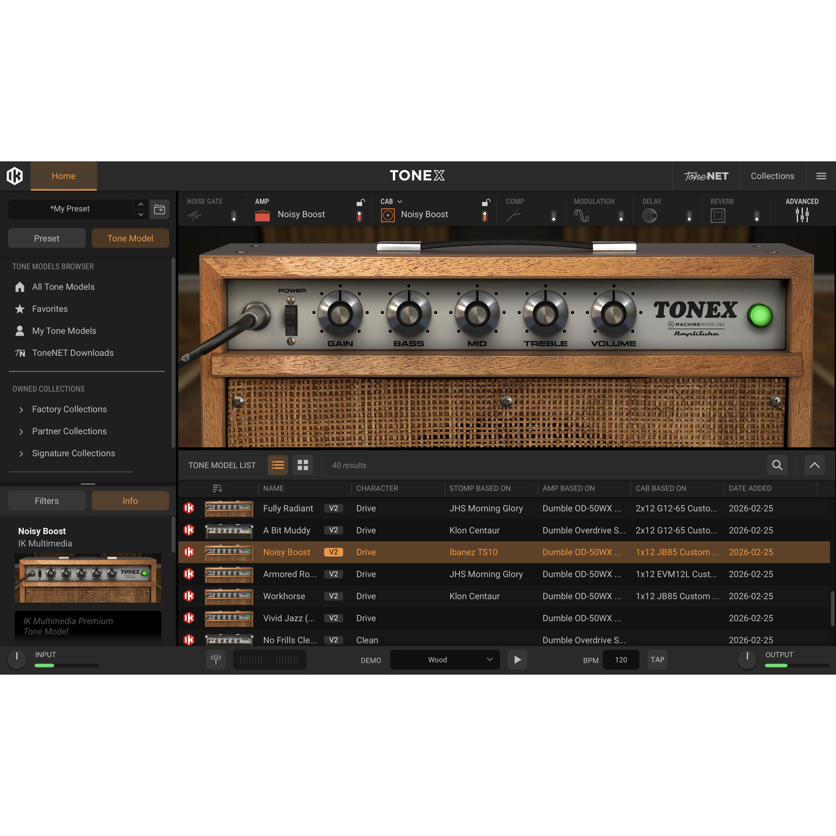Toggle the AMP lock icon

[360, 203]
